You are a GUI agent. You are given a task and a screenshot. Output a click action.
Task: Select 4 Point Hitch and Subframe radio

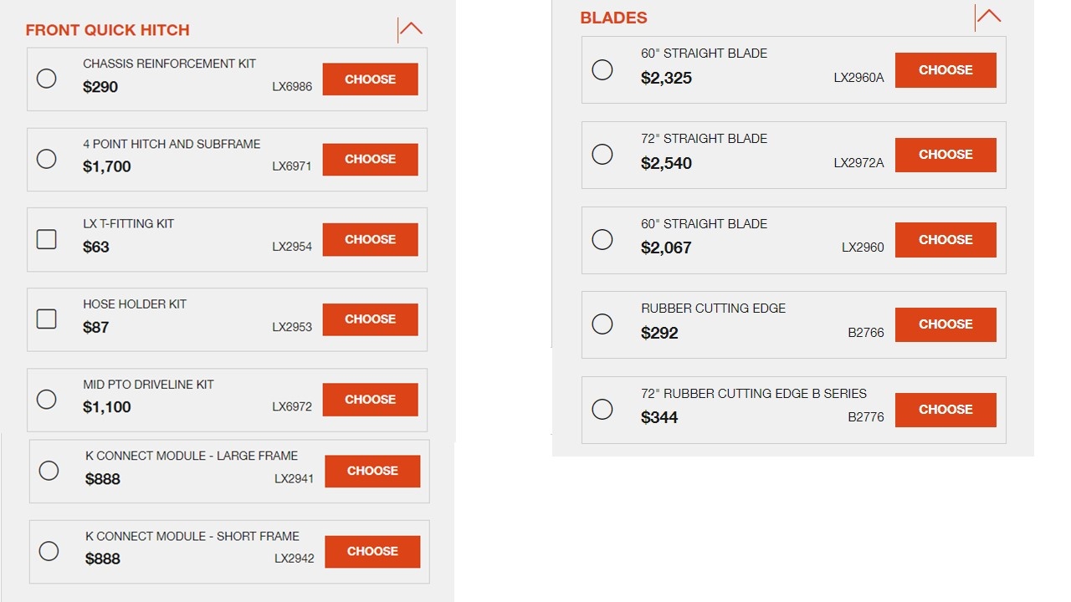click(x=47, y=159)
